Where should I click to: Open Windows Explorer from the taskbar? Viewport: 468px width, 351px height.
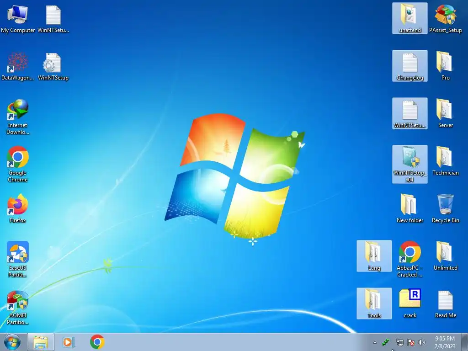[x=41, y=342]
